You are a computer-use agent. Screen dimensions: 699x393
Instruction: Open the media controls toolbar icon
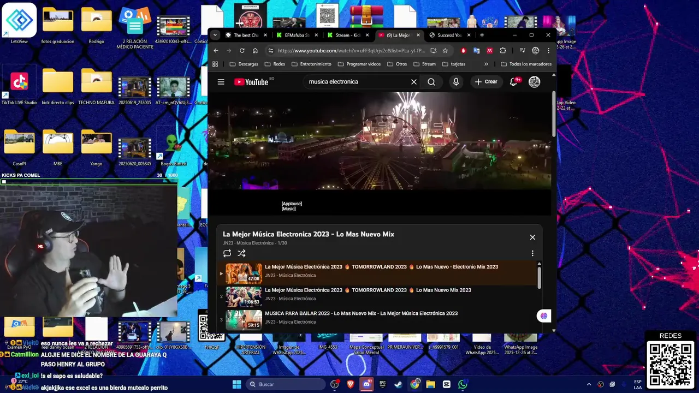click(x=522, y=51)
